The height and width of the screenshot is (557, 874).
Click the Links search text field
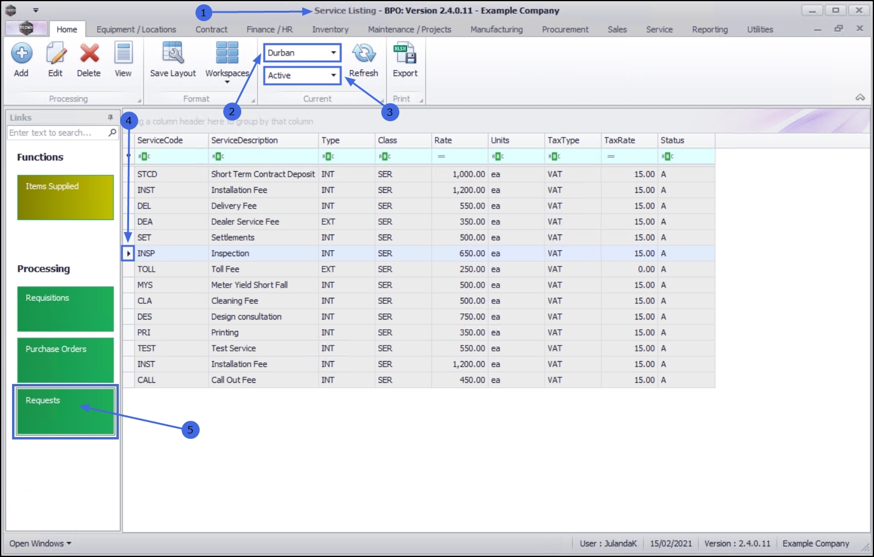pyautogui.click(x=57, y=133)
